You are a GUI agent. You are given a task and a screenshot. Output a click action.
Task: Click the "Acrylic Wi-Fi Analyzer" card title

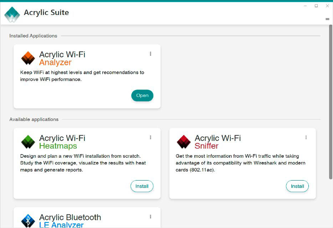click(62, 59)
